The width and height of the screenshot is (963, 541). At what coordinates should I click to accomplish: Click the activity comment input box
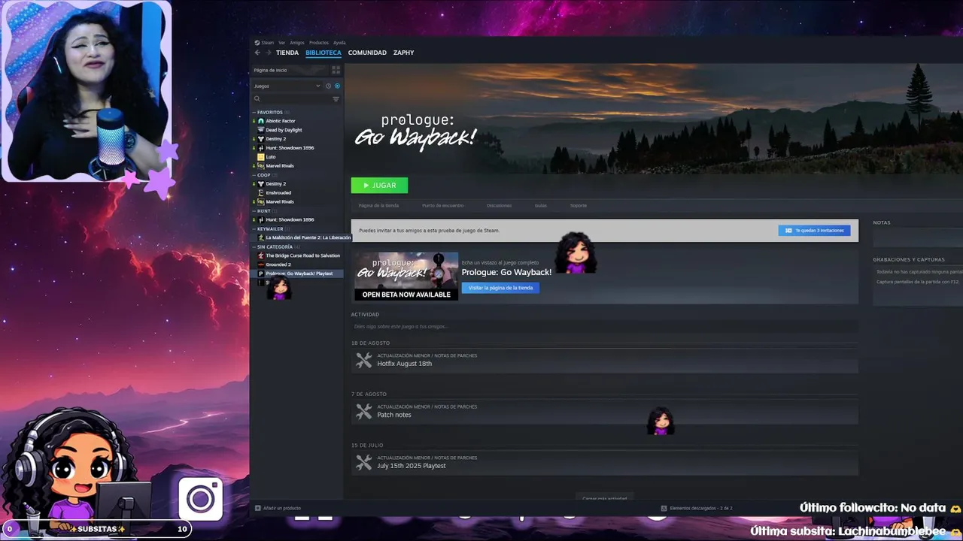pyautogui.click(x=604, y=327)
